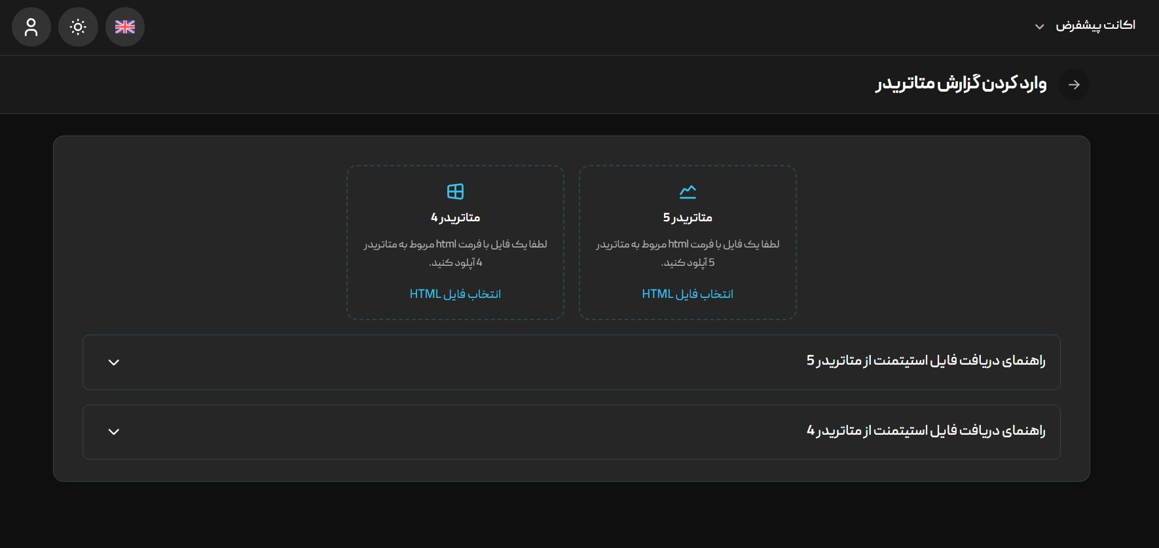Click the متاتریدر 5 card title
Image resolution: width=1159 pixels, height=548 pixels.
coord(688,217)
